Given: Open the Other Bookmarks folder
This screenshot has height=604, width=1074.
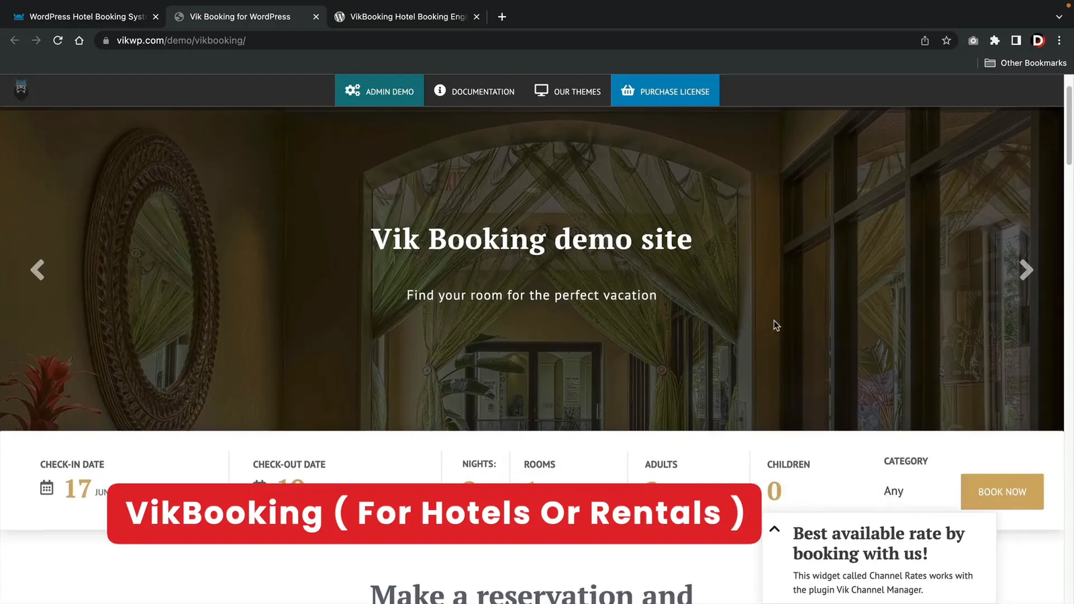Looking at the screenshot, I should tap(1025, 63).
